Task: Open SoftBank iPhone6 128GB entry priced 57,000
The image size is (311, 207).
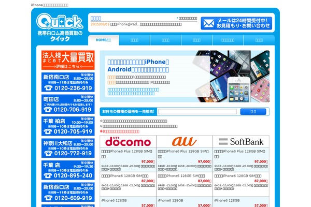Action: coord(227,200)
